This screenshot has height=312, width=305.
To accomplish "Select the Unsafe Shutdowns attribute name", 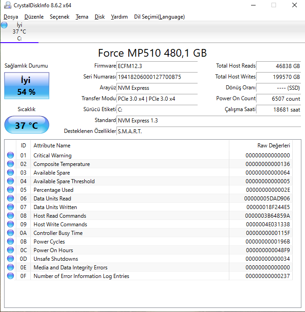I will 56,259.
